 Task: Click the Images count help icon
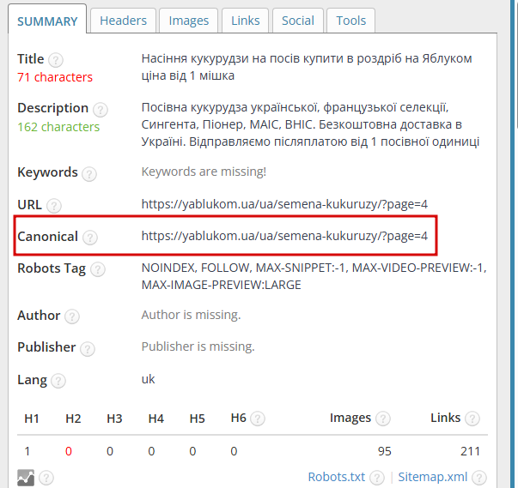coord(383,419)
